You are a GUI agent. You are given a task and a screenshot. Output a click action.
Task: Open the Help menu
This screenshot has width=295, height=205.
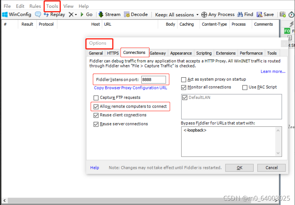pos(83,6)
